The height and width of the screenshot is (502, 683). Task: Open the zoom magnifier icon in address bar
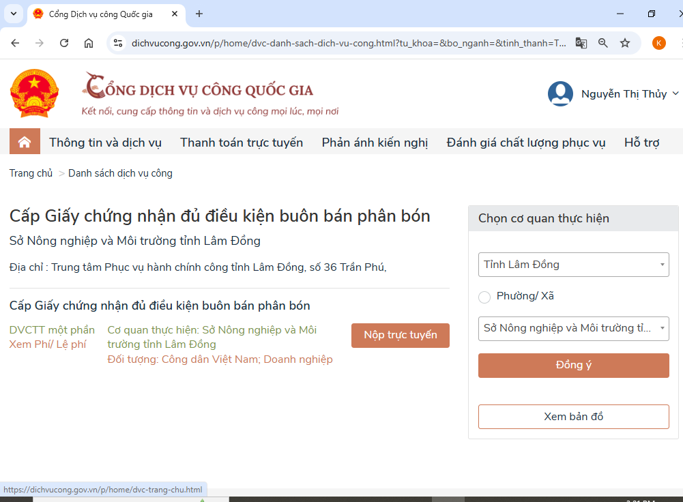[x=603, y=43]
